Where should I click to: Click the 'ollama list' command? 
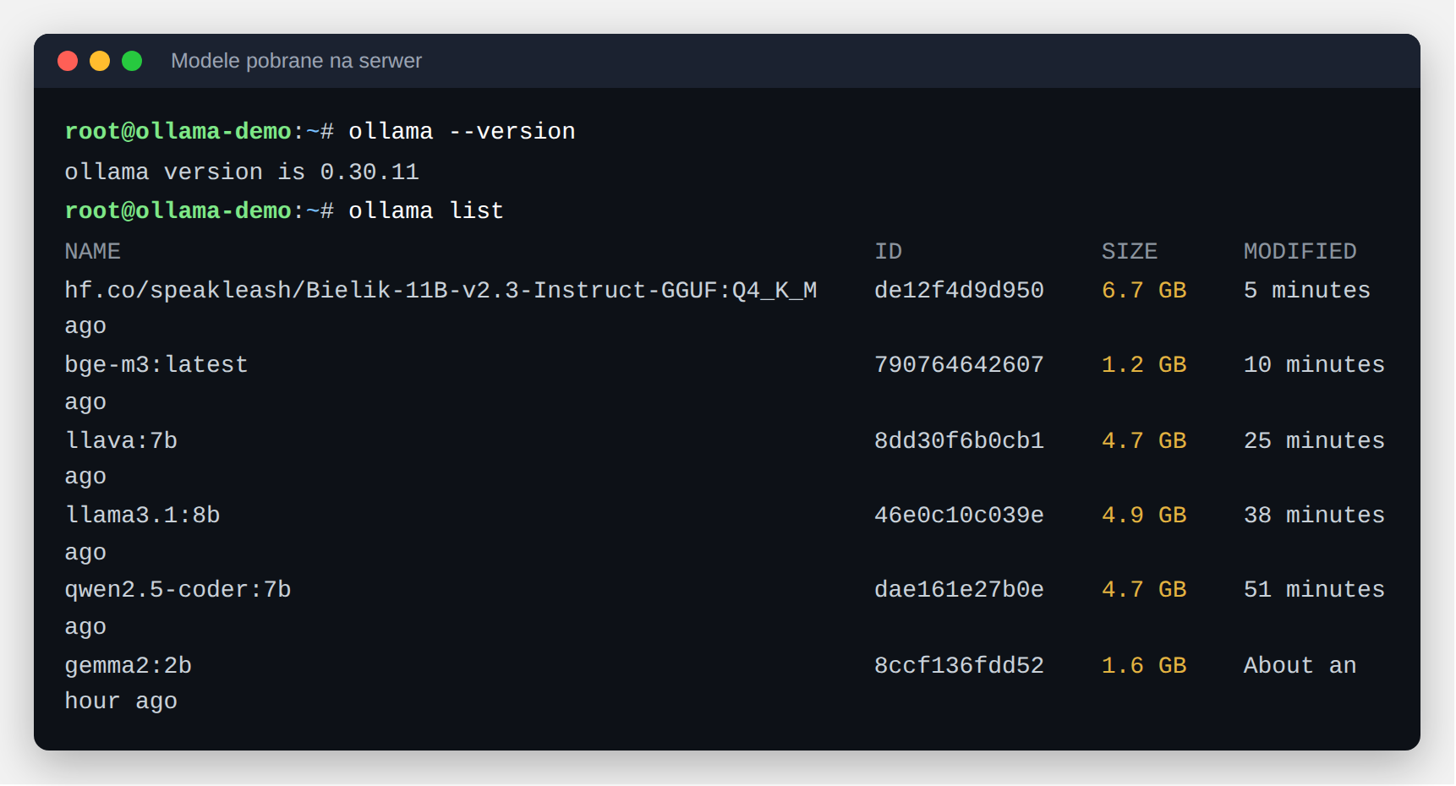[426, 210]
